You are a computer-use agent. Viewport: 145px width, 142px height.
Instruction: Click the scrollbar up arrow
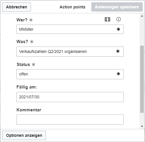point(142,16)
